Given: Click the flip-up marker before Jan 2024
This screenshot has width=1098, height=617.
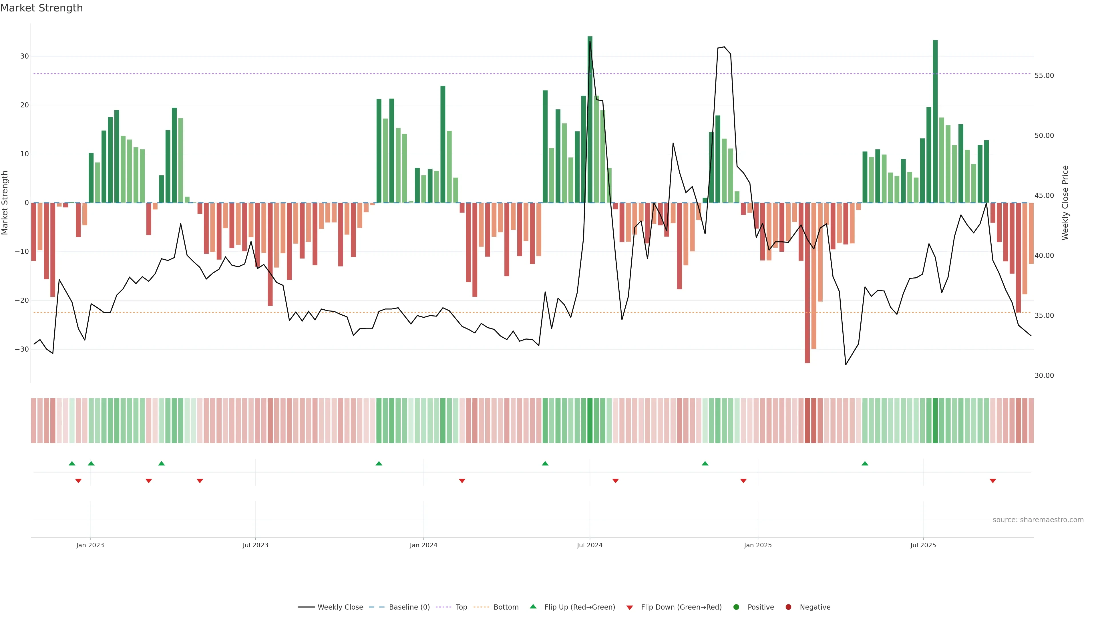Looking at the screenshot, I should (x=379, y=463).
